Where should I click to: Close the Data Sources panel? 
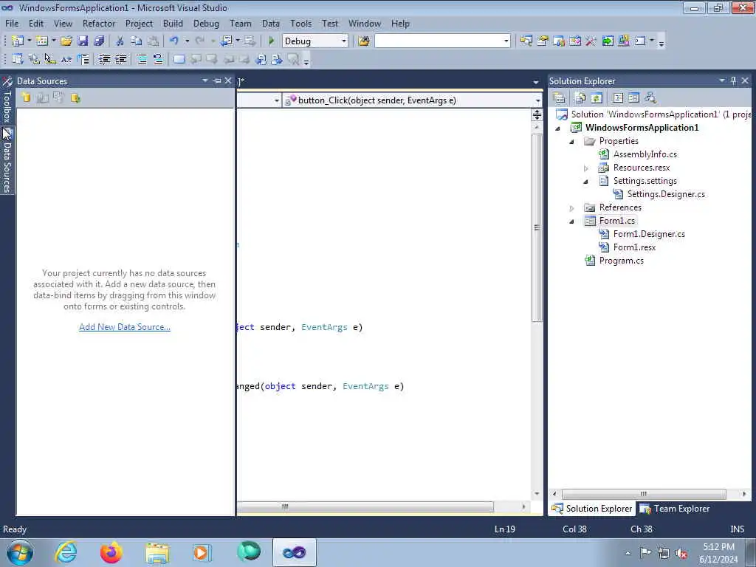point(228,80)
